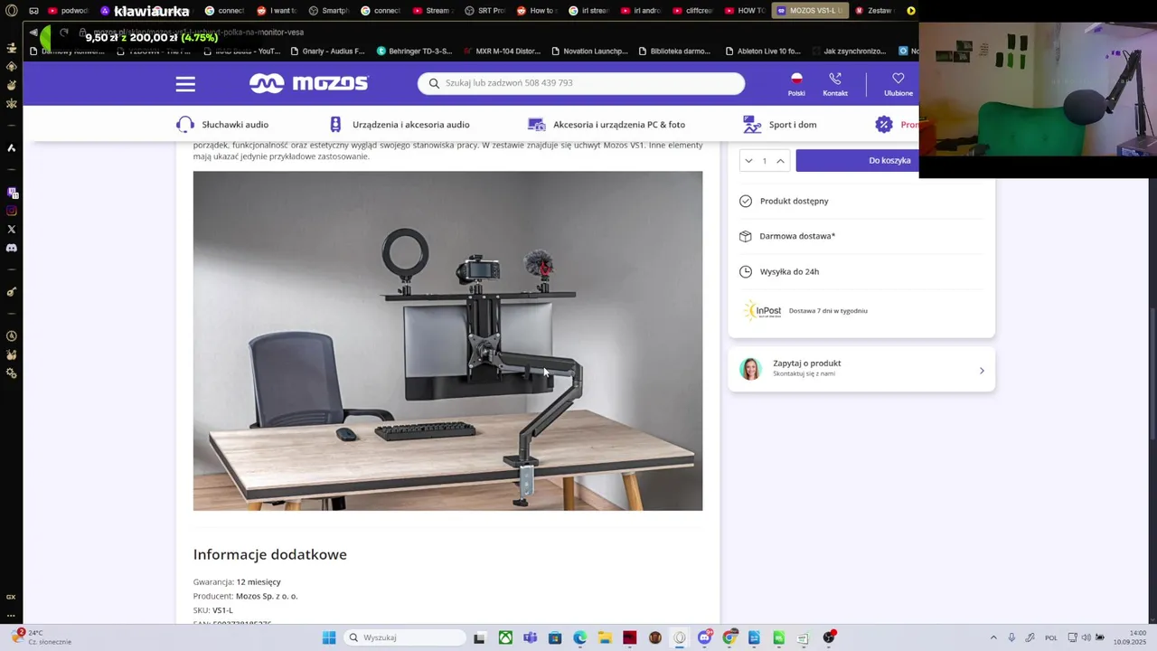Click the Wysyłka do 24h text
This screenshot has width=1157, height=651.
pyautogui.click(x=789, y=271)
